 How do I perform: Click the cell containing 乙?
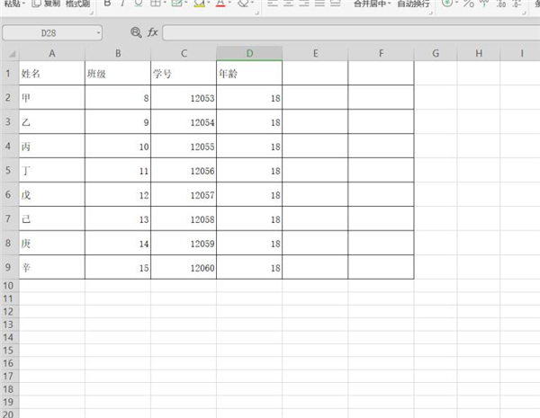[52, 121]
